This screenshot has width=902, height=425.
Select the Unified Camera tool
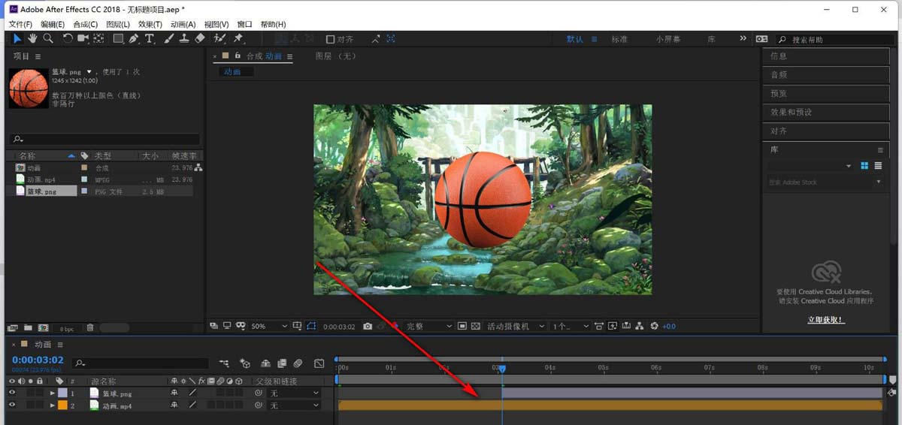point(83,38)
